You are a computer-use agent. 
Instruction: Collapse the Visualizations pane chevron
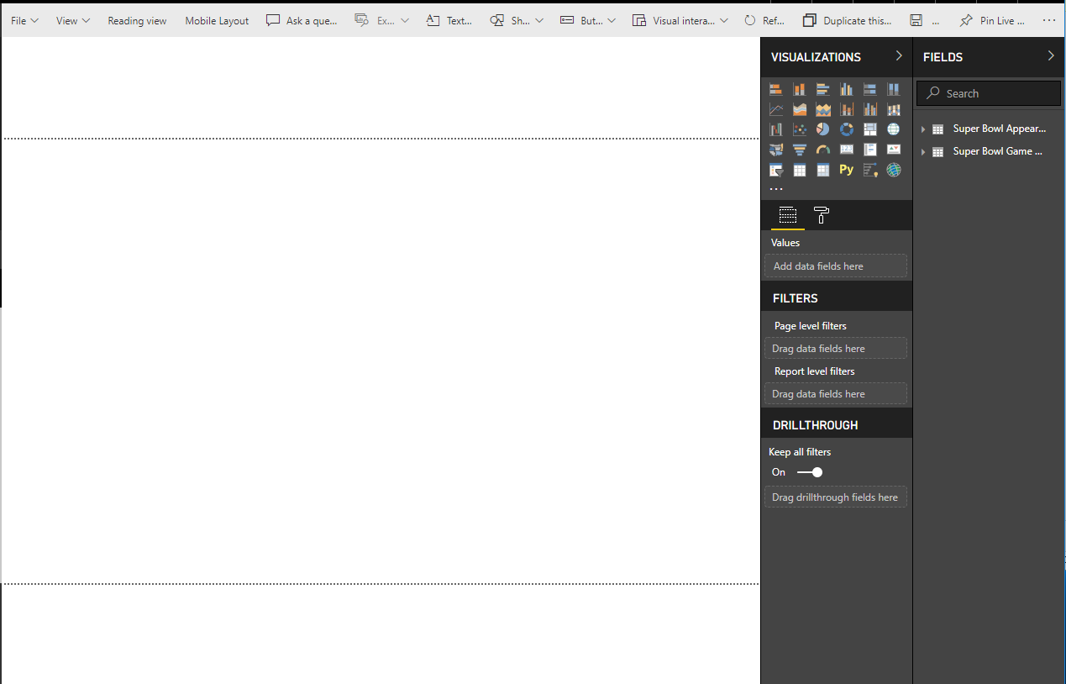pos(899,55)
